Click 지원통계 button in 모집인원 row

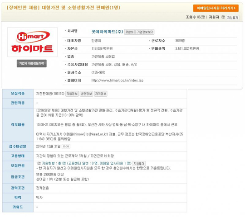point(139,164)
